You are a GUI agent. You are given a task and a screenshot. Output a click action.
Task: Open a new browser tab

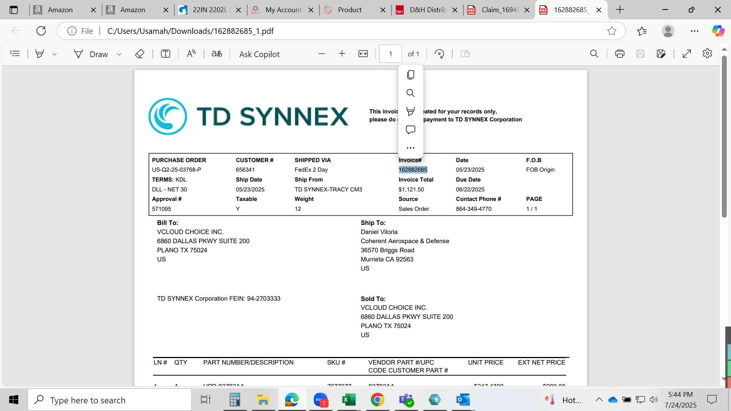tap(620, 10)
